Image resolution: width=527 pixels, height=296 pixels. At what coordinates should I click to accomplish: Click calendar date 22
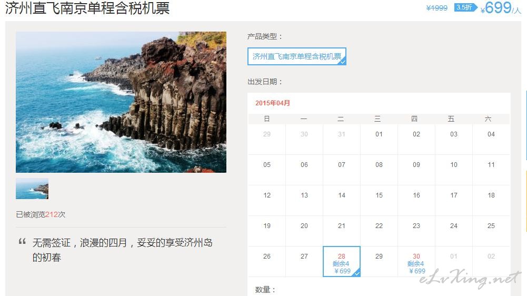pyautogui.click(x=379, y=226)
